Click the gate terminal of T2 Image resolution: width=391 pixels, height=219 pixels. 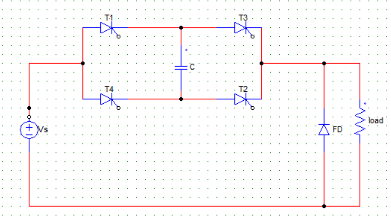(x=252, y=108)
